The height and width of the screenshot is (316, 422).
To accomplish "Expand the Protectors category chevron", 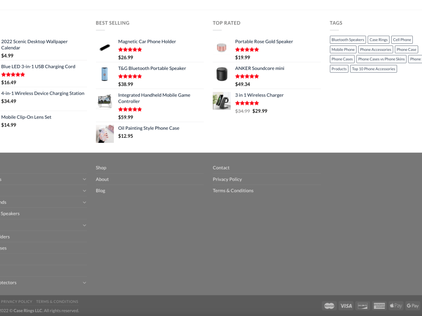I will [x=84, y=282].
